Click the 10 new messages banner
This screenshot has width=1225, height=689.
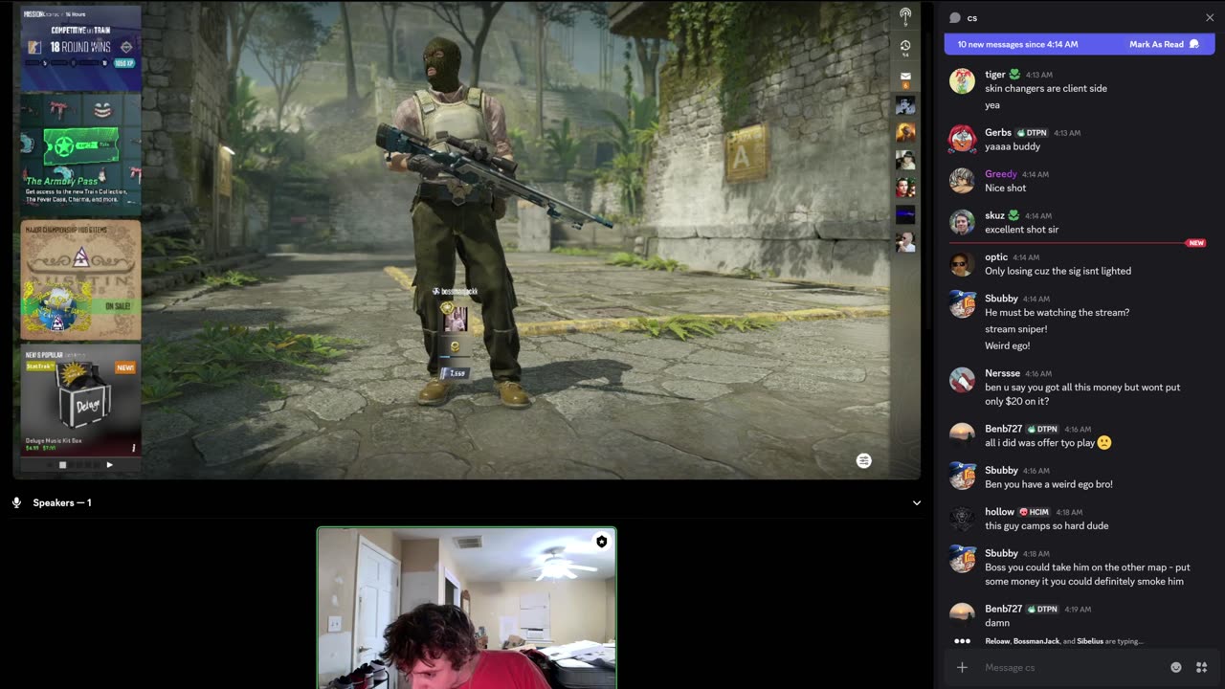1078,44
